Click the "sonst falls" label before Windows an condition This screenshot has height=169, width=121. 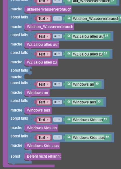coord(19,83)
